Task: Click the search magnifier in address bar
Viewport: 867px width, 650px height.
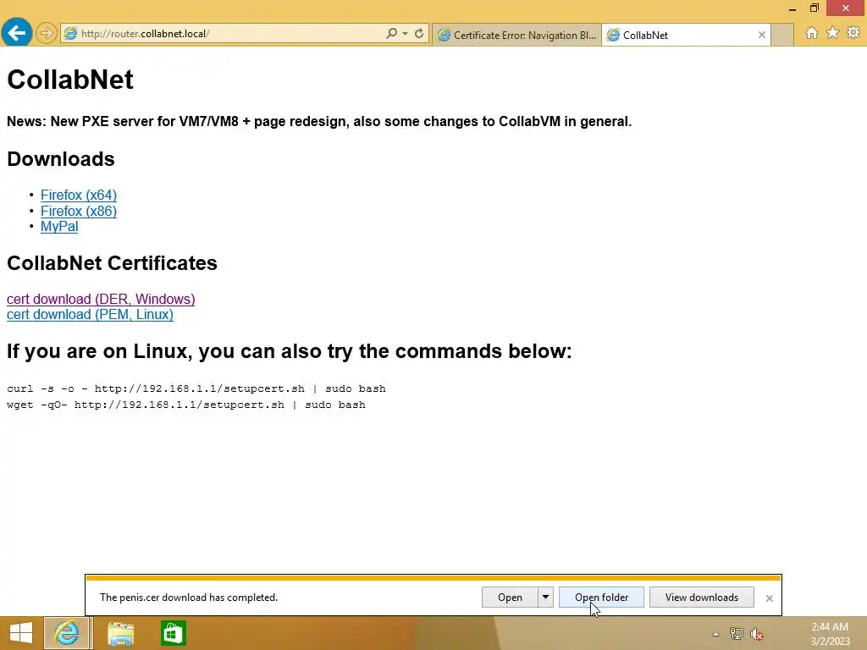Action: tap(391, 33)
